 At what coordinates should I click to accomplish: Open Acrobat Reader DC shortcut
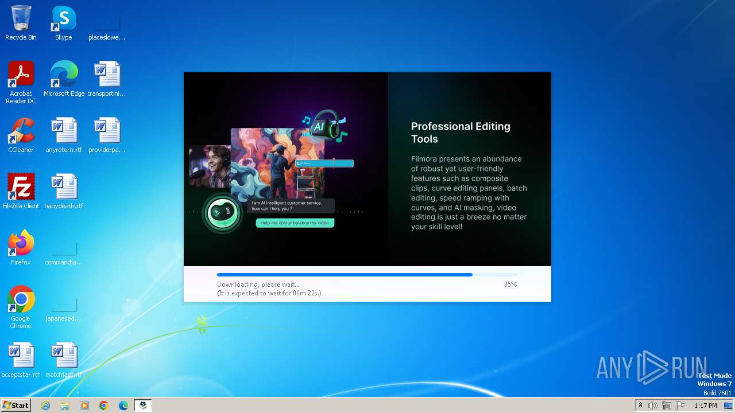coord(21,82)
